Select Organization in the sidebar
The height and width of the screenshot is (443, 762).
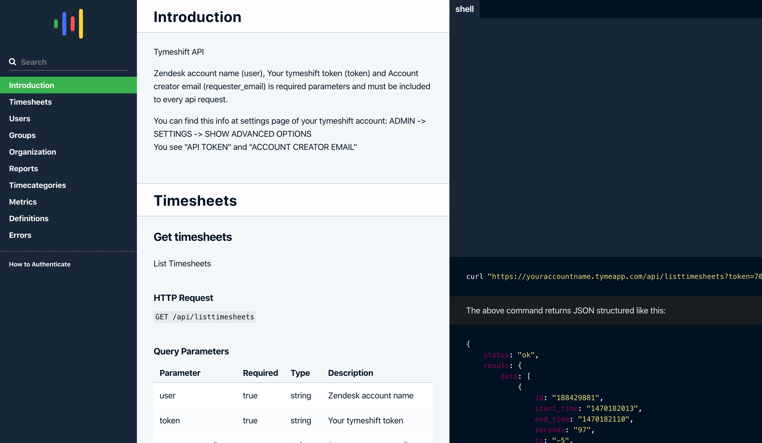pos(68,152)
